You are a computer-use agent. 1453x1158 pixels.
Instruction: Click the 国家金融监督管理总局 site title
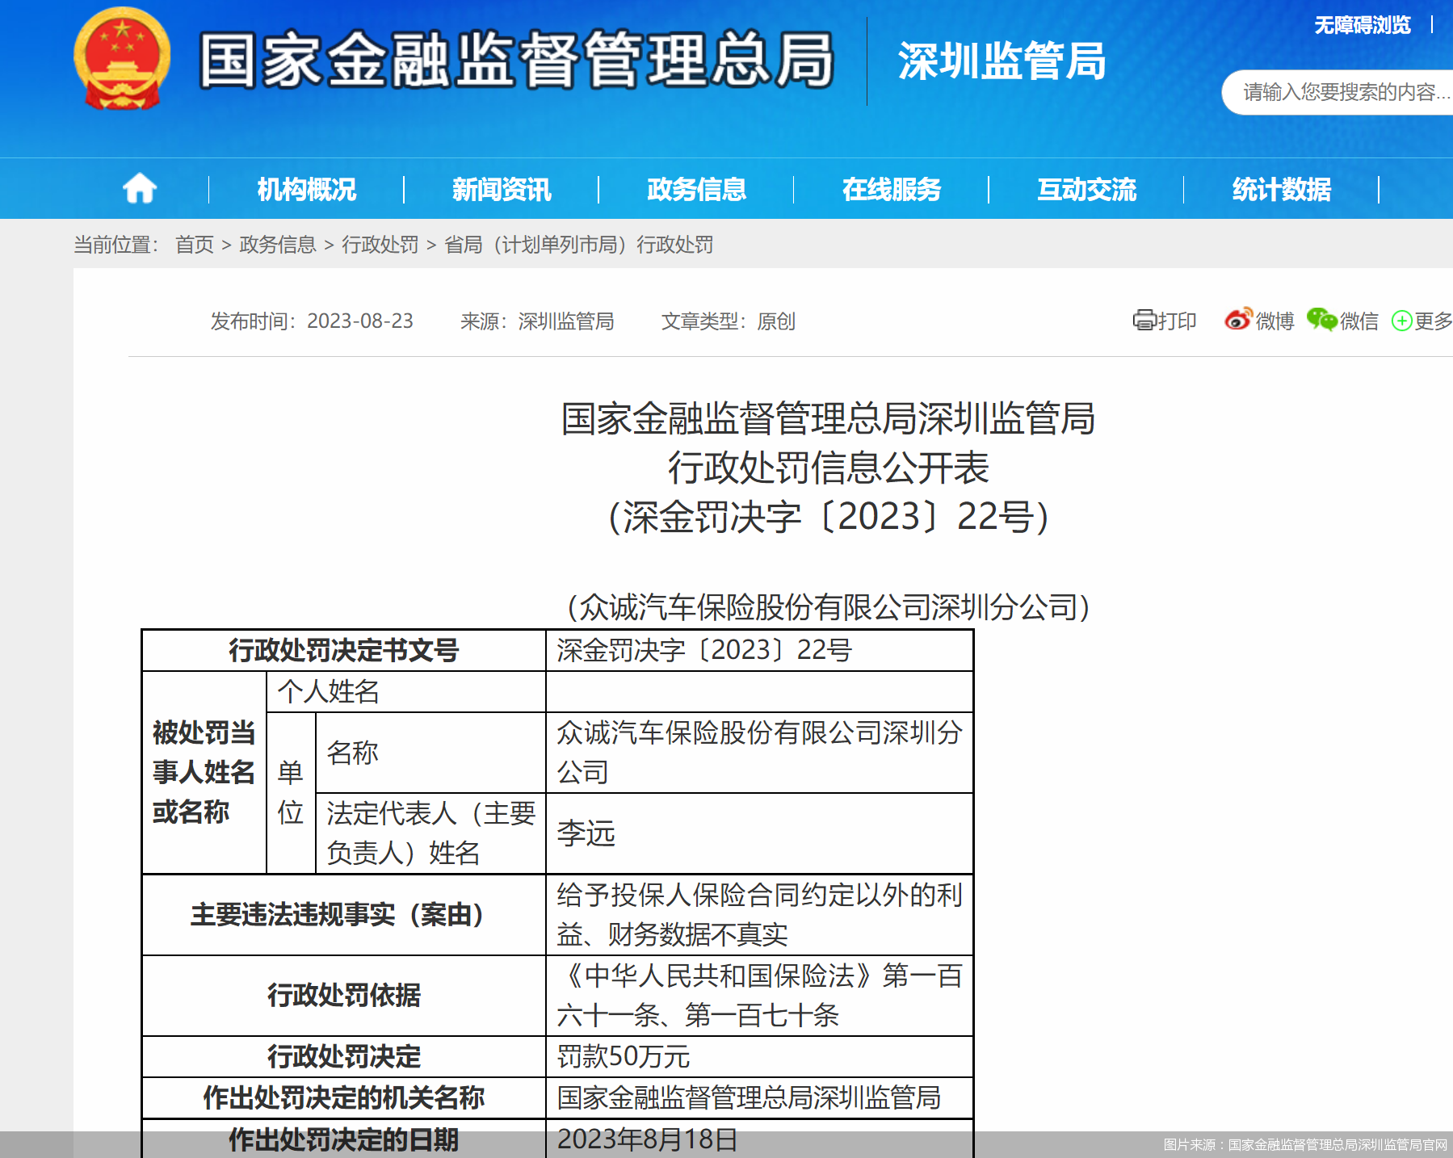coord(516,60)
